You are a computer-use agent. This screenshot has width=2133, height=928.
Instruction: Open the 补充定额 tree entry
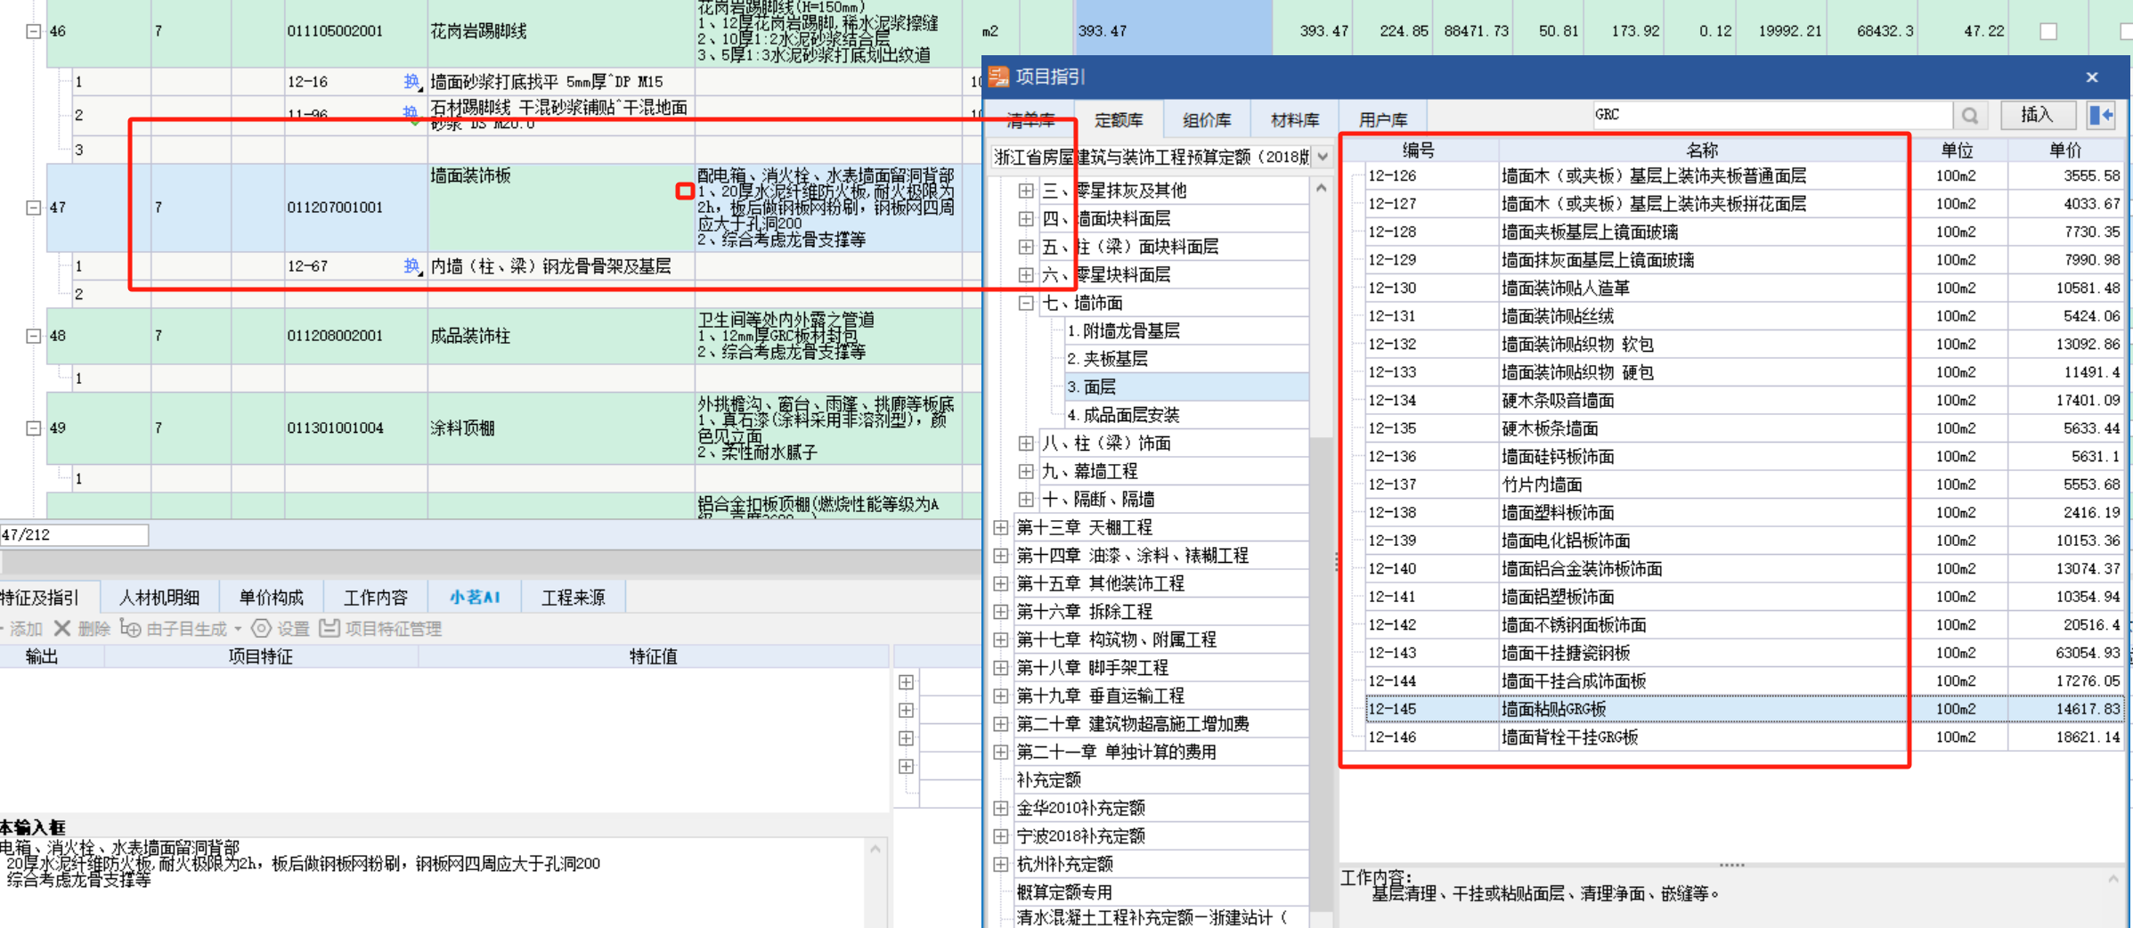pyautogui.click(x=1048, y=780)
